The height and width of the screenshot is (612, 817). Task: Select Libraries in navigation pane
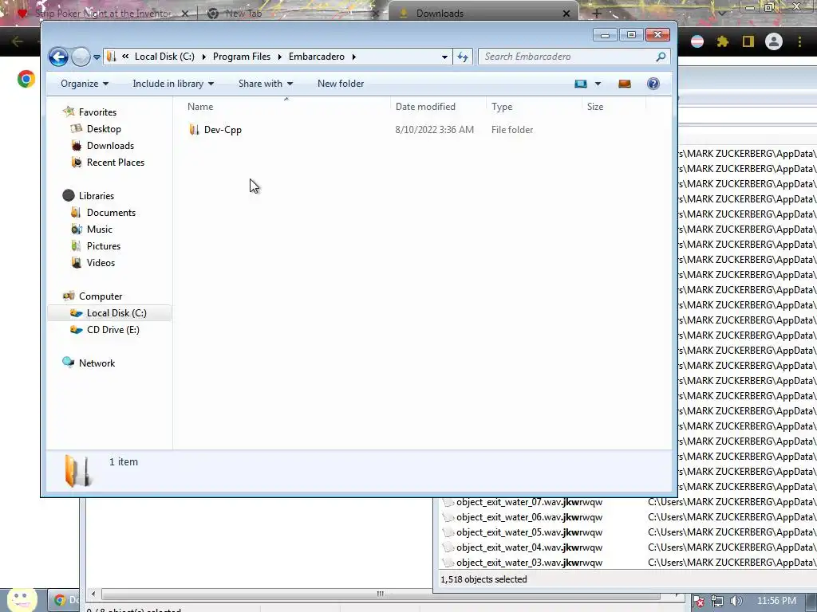[97, 196]
